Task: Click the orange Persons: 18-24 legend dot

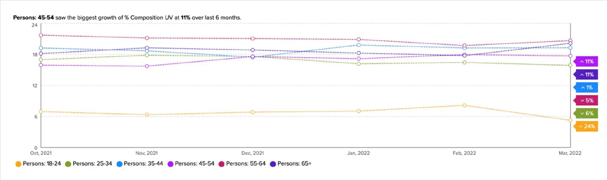Action: pyautogui.click(x=18, y=164)
